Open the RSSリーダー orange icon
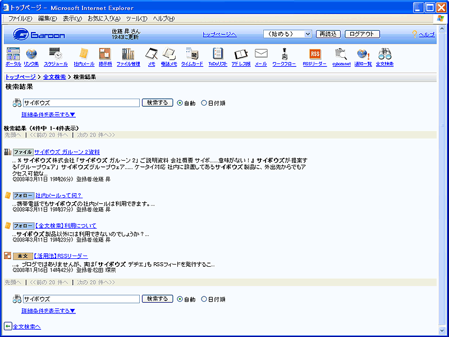449x337 pixels. (315, 53)
